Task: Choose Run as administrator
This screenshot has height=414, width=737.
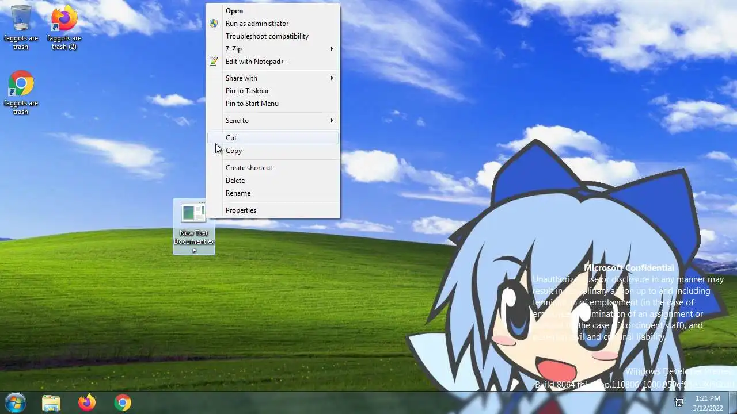Action: point(273,24)
